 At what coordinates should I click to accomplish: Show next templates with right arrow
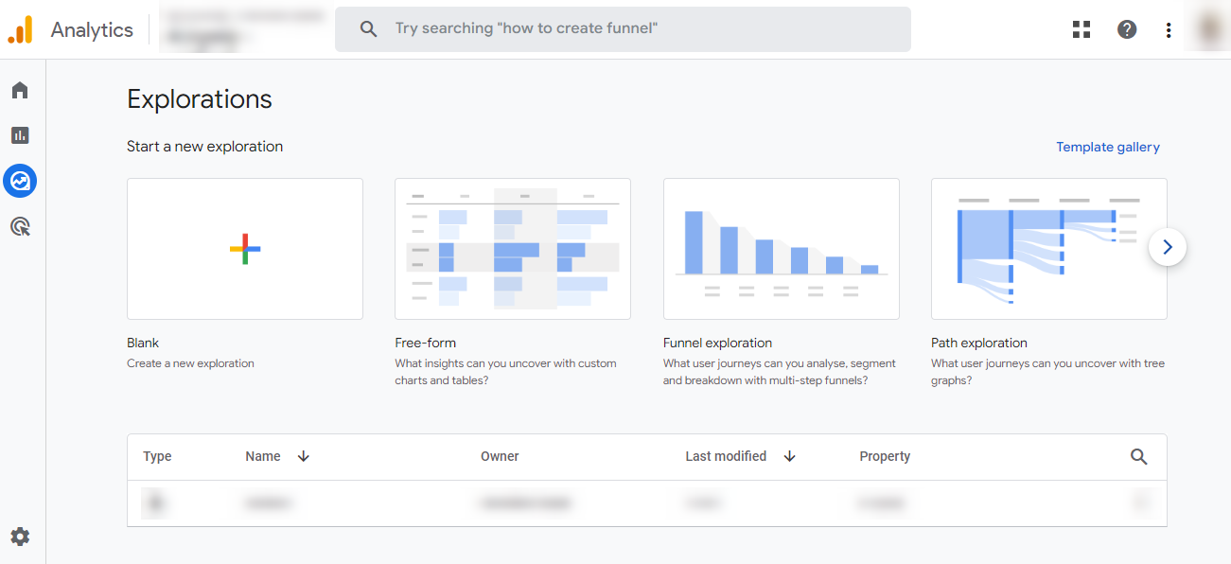click(1168, 247)
